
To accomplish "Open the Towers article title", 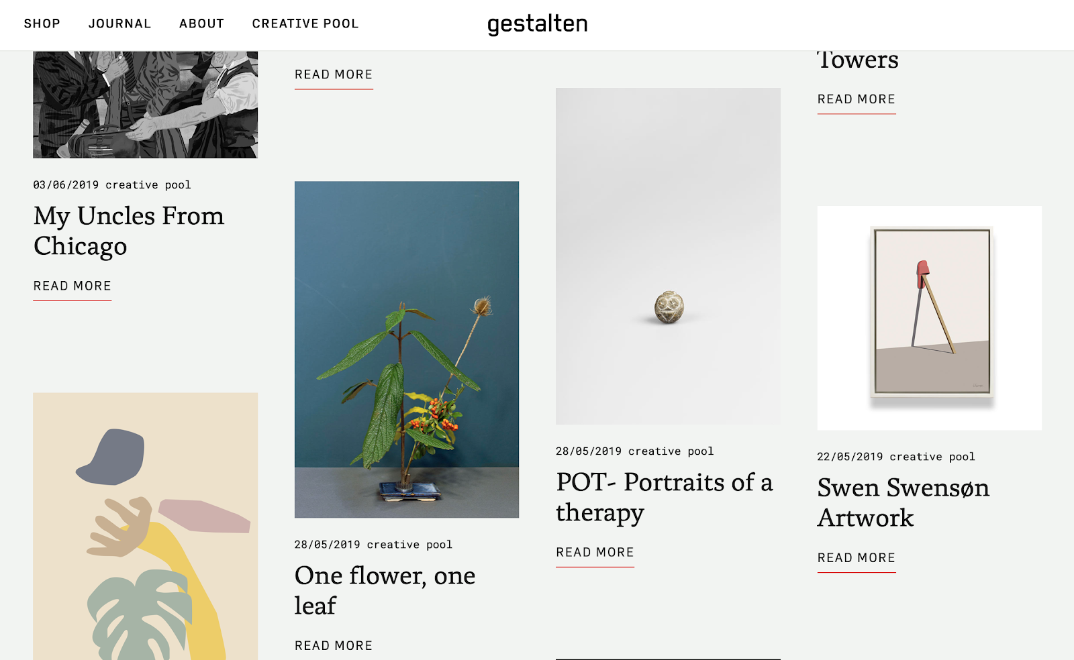I will [x=858, y=60].
